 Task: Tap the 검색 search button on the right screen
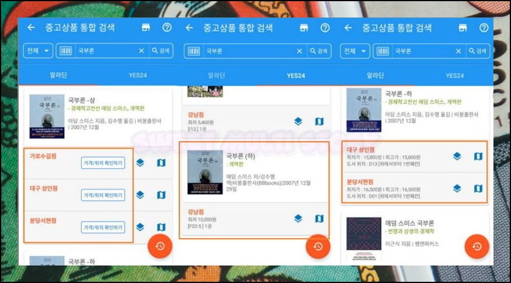click(478, 51)
